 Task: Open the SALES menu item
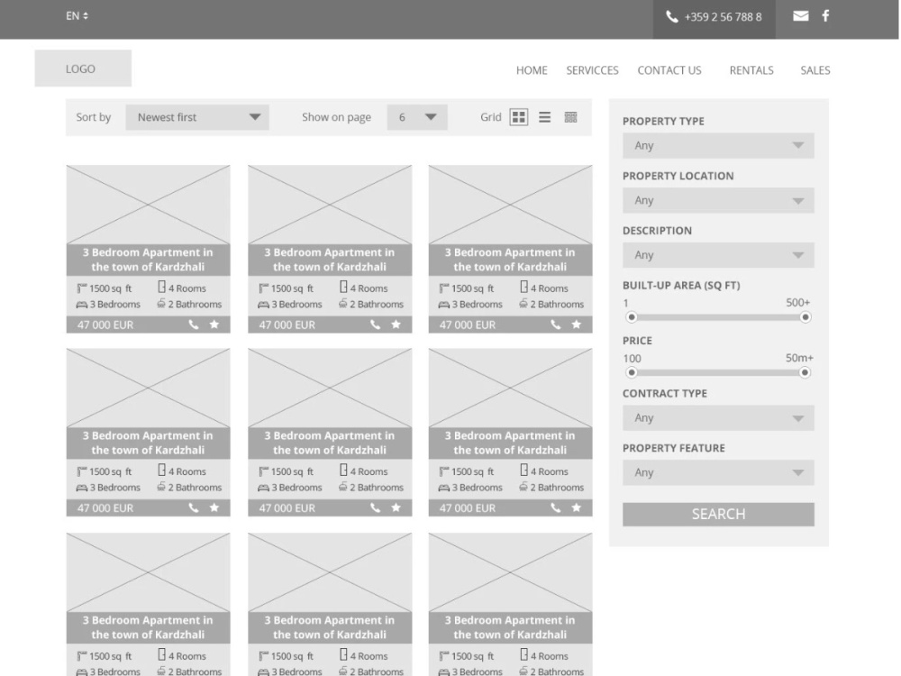pos(815,70)
